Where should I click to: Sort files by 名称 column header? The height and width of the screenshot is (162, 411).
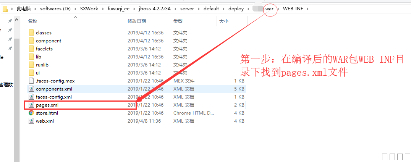click(32, 21)
